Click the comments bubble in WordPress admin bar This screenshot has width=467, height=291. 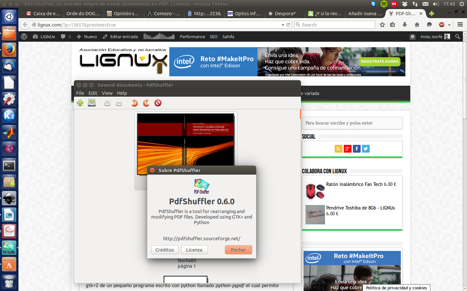click(x=66, y=37)
